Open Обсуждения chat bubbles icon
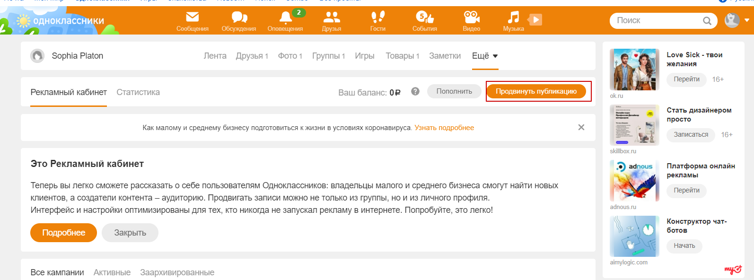This screenshot has height=280, width=754. pos(239,17)
